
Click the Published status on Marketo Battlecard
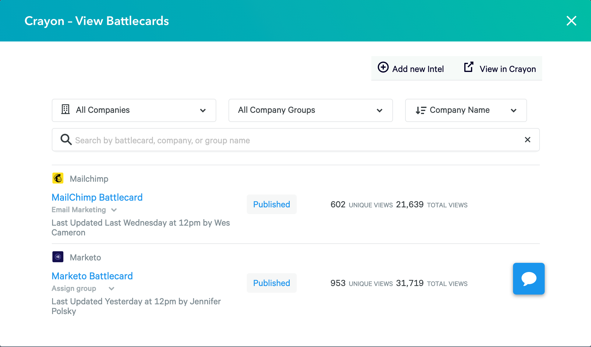pyautogui.click(x=271, y=283)
